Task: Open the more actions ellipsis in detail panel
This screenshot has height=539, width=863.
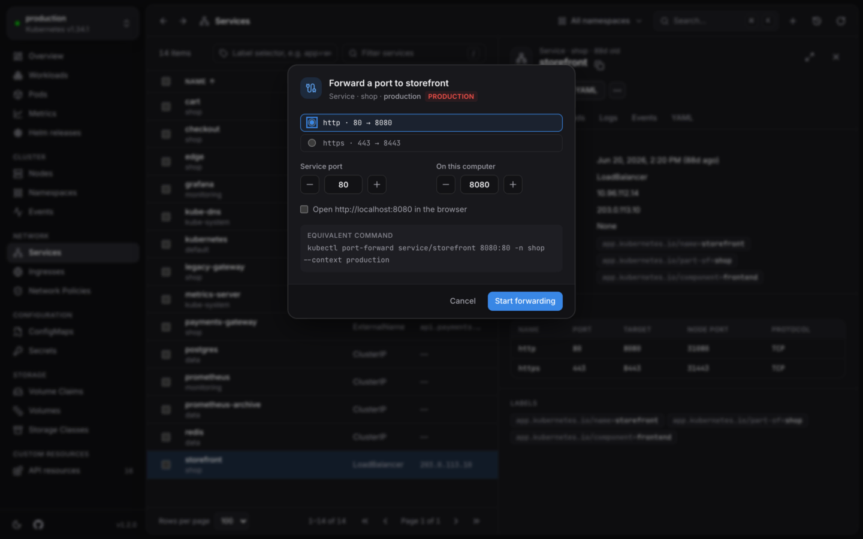Action: pos(617,90)
